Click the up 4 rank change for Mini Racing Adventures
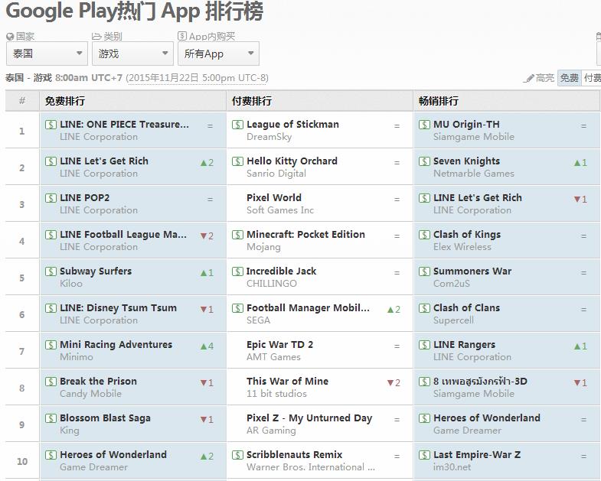Viewport: 601px width, 481px height. coord(207,346)
